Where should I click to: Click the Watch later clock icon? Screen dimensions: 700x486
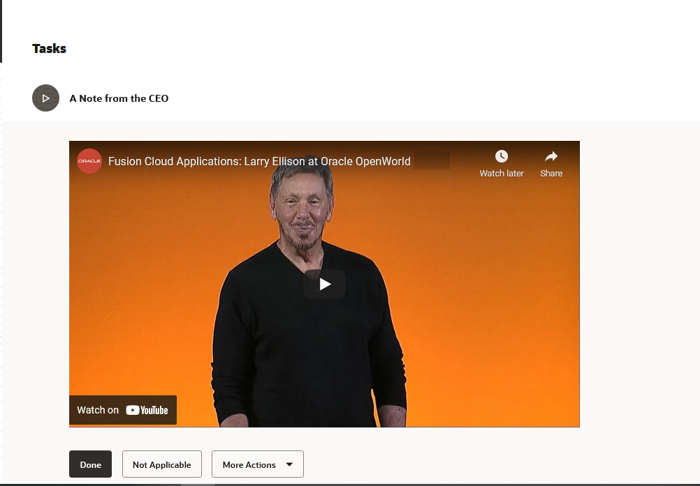(x=502, y=156)
